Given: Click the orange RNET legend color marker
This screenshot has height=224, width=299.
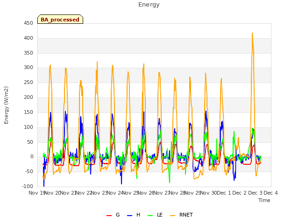Looking at the screenshot, I should (172, 216).
